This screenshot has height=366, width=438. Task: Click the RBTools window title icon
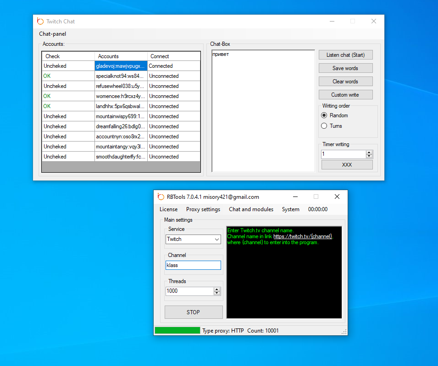[x=161, y=197]
